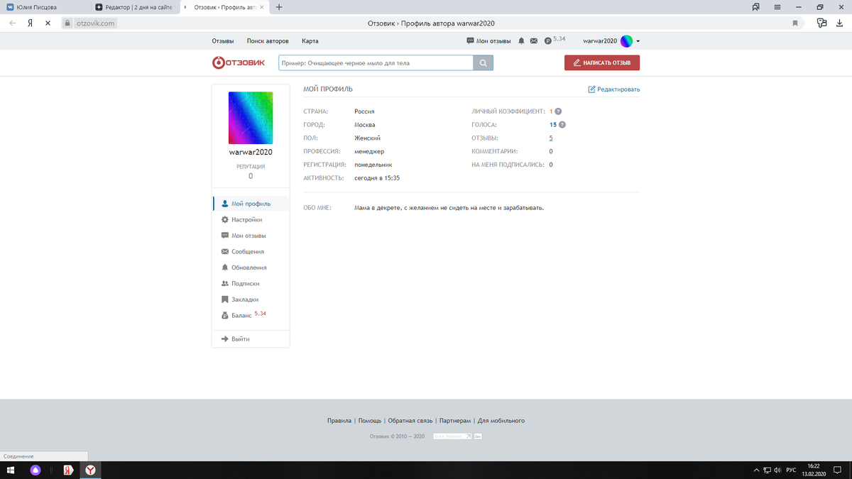This screenshot has width=852, height=479.
Task: Select Мой профиль in sidebar
Action: point(251,204)
